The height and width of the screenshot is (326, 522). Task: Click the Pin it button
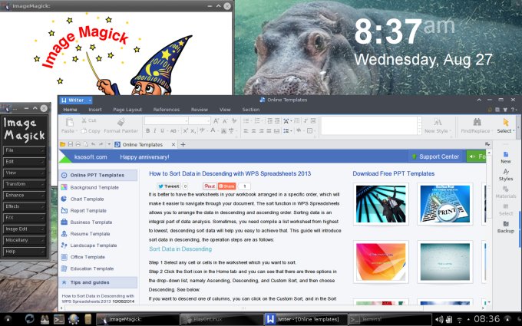(x=210, y=186)
